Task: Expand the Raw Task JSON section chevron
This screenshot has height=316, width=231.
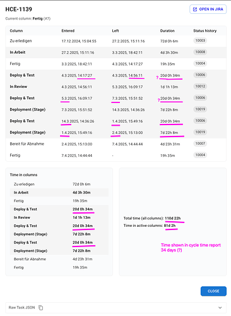Action: [x=220, y=308]
